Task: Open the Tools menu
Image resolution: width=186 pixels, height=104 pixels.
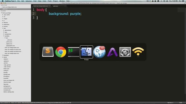Action: [x=50, y=1]
